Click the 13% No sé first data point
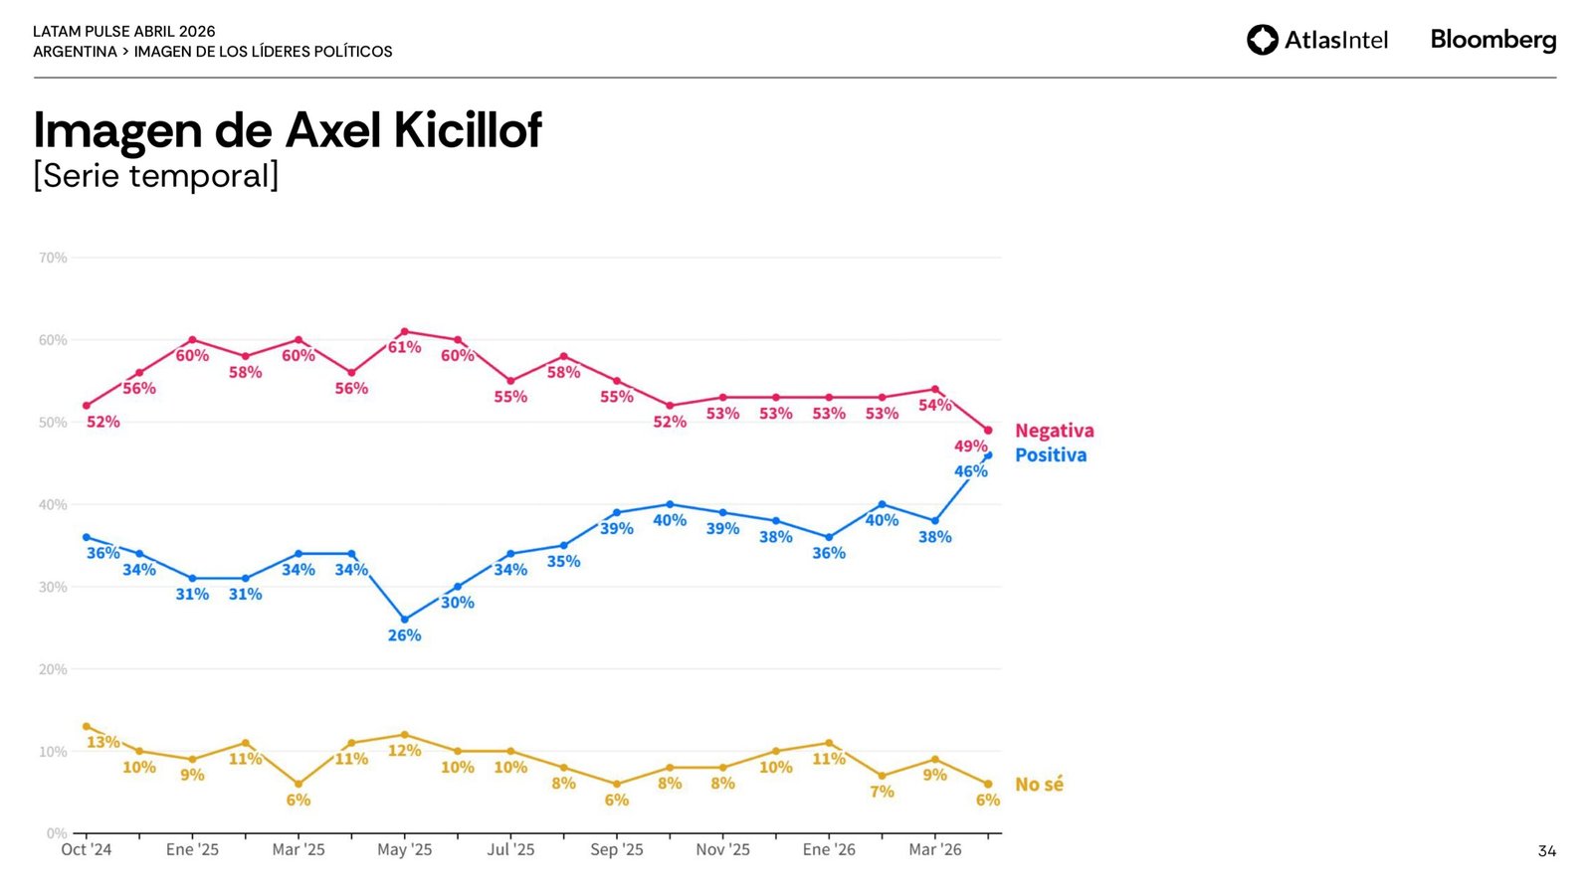Screen dimensions: 1592x895 point(87,727)
